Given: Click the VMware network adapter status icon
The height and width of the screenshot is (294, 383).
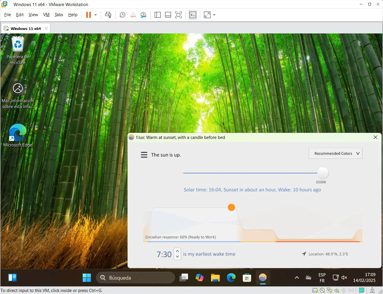Looking at the screenshot, I should [329, 290].
